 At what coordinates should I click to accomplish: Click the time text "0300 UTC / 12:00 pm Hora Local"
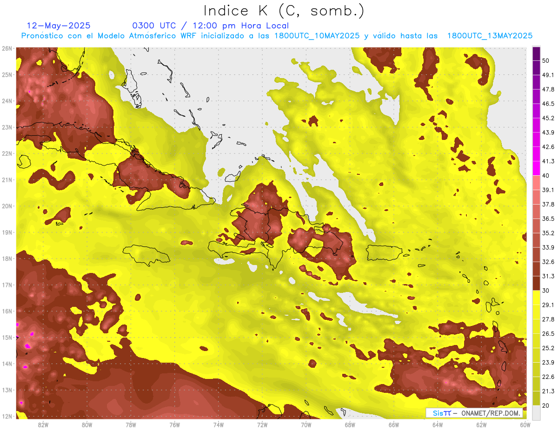coord(210,26)
